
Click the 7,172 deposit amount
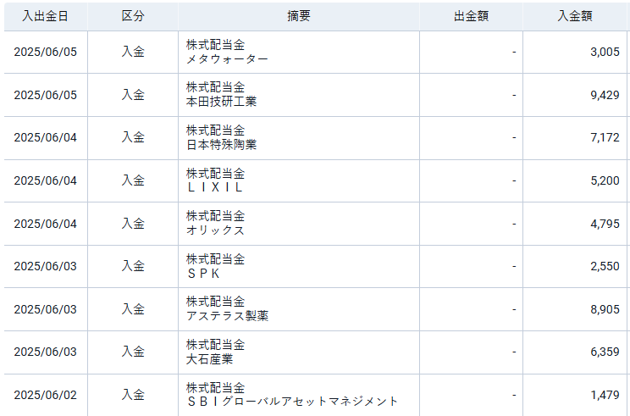click(605, 138)
